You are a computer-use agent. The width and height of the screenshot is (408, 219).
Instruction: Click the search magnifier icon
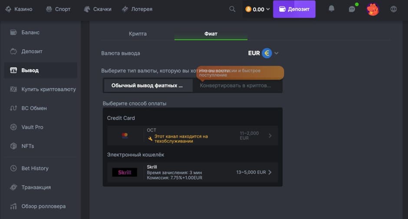pyautogui.click(x=232, y=9)
